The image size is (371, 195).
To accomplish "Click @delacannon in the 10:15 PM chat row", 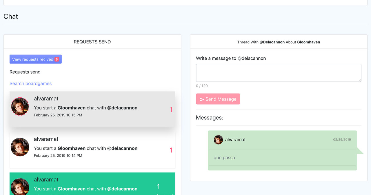I will pos(122,108).
